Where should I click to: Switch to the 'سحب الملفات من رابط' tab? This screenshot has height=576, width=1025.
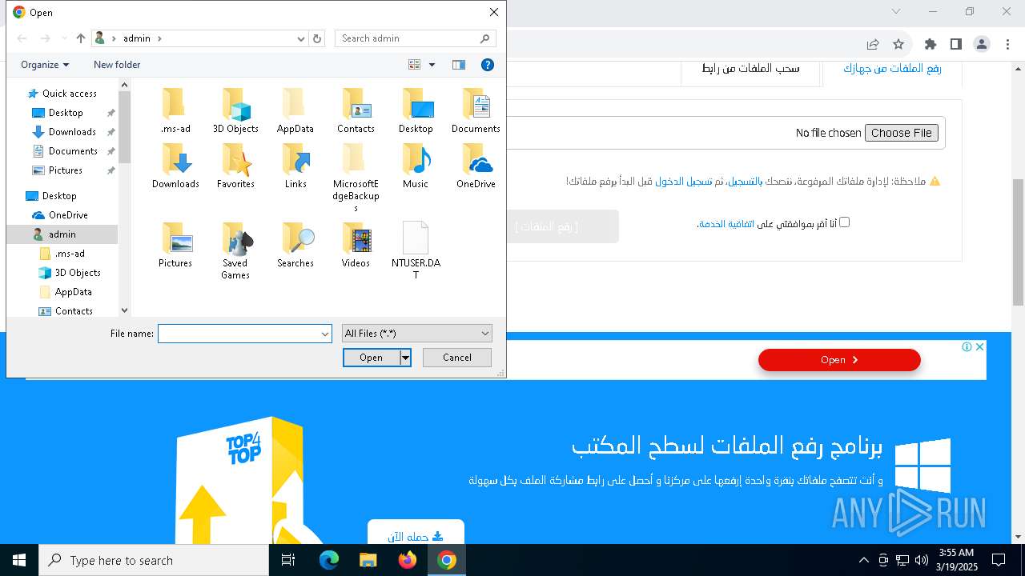750,69
